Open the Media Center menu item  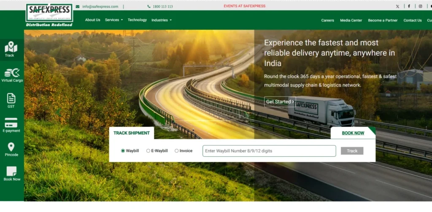pyautogui.click(x=351, y=20)
